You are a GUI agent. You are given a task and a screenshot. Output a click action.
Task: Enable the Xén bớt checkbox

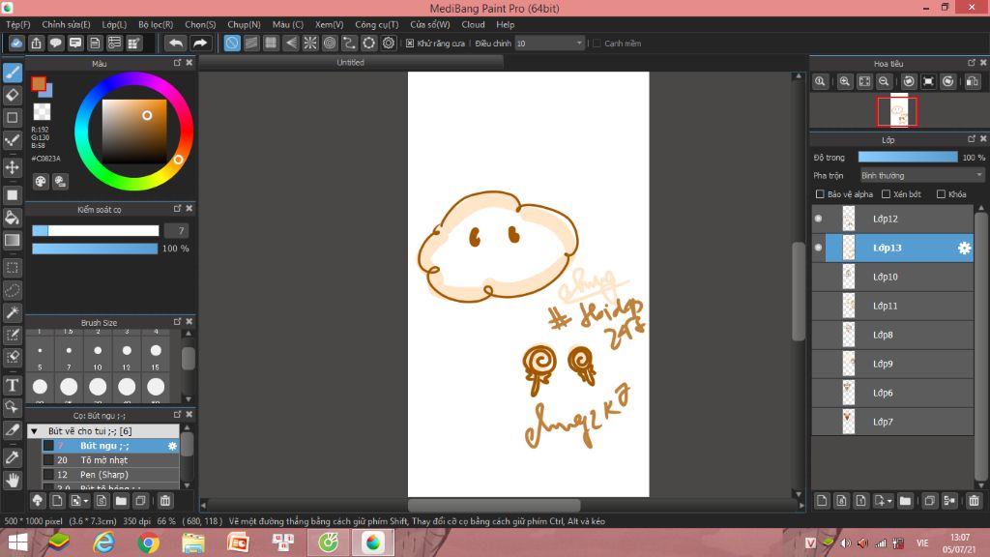(886, 194)
